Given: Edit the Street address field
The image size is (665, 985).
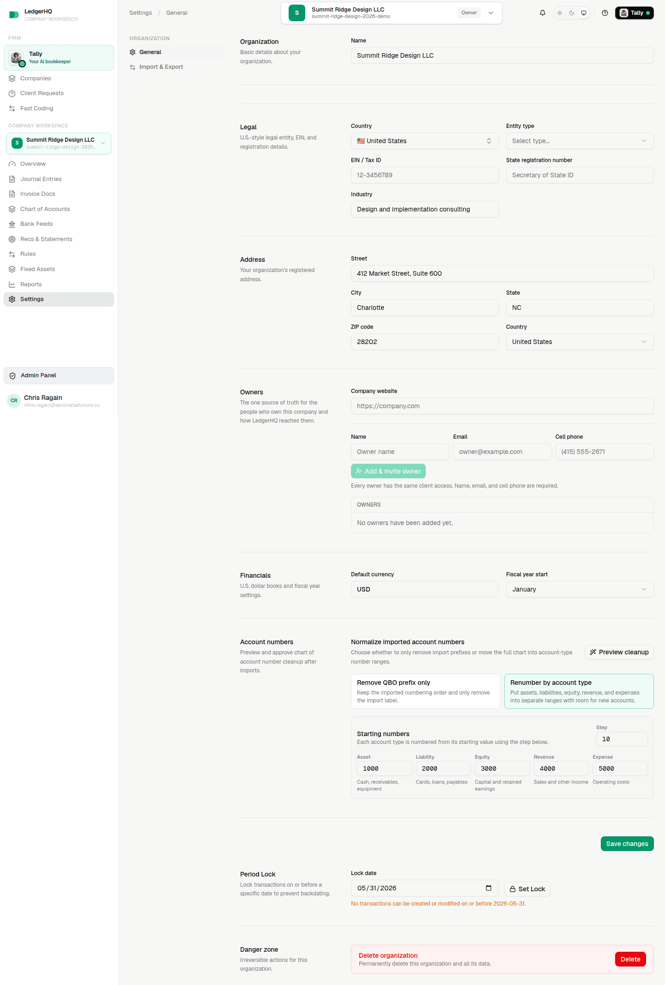Looking at the screenshot, I should point(502,273).
